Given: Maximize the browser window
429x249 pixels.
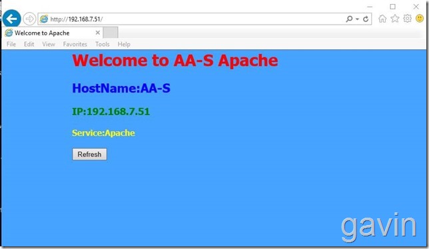Looking at the screenshot, I should [392, 7].
